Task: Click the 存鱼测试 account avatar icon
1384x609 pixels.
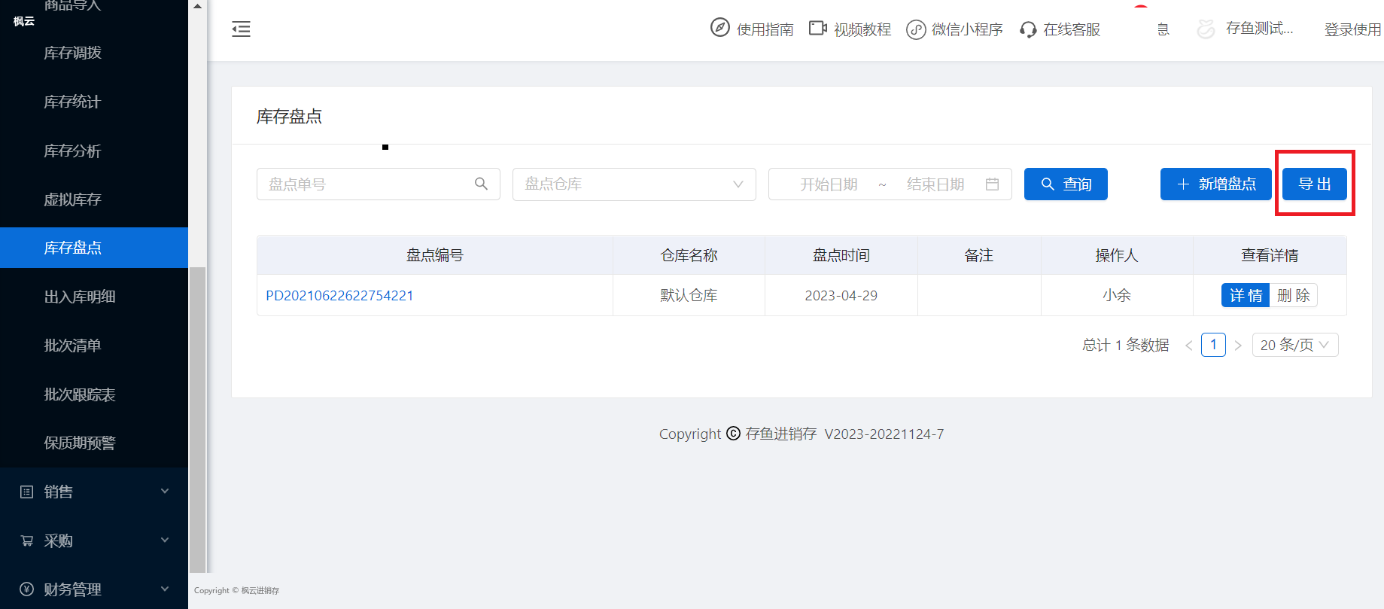Action: (x=1206, y=29)
